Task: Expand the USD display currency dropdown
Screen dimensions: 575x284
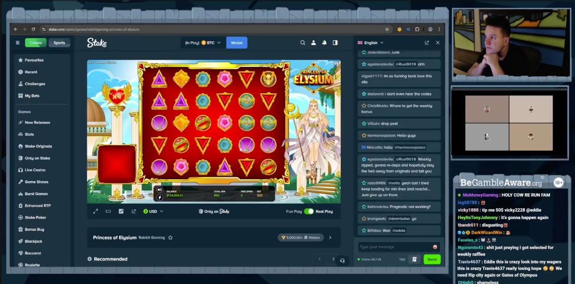Action: (x=153, y=212)
